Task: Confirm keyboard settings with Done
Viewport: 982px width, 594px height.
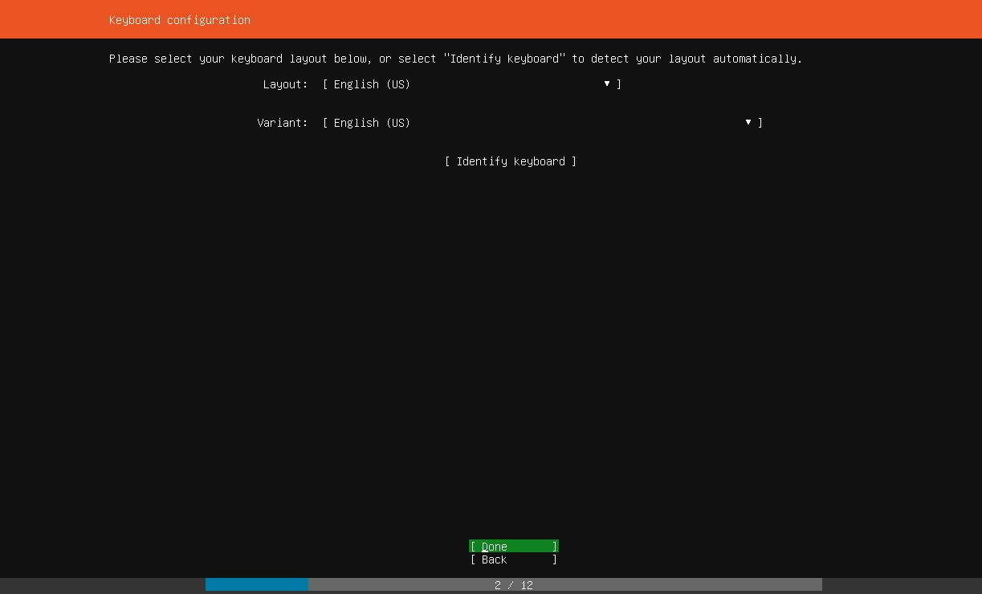Action: [513, 546]
